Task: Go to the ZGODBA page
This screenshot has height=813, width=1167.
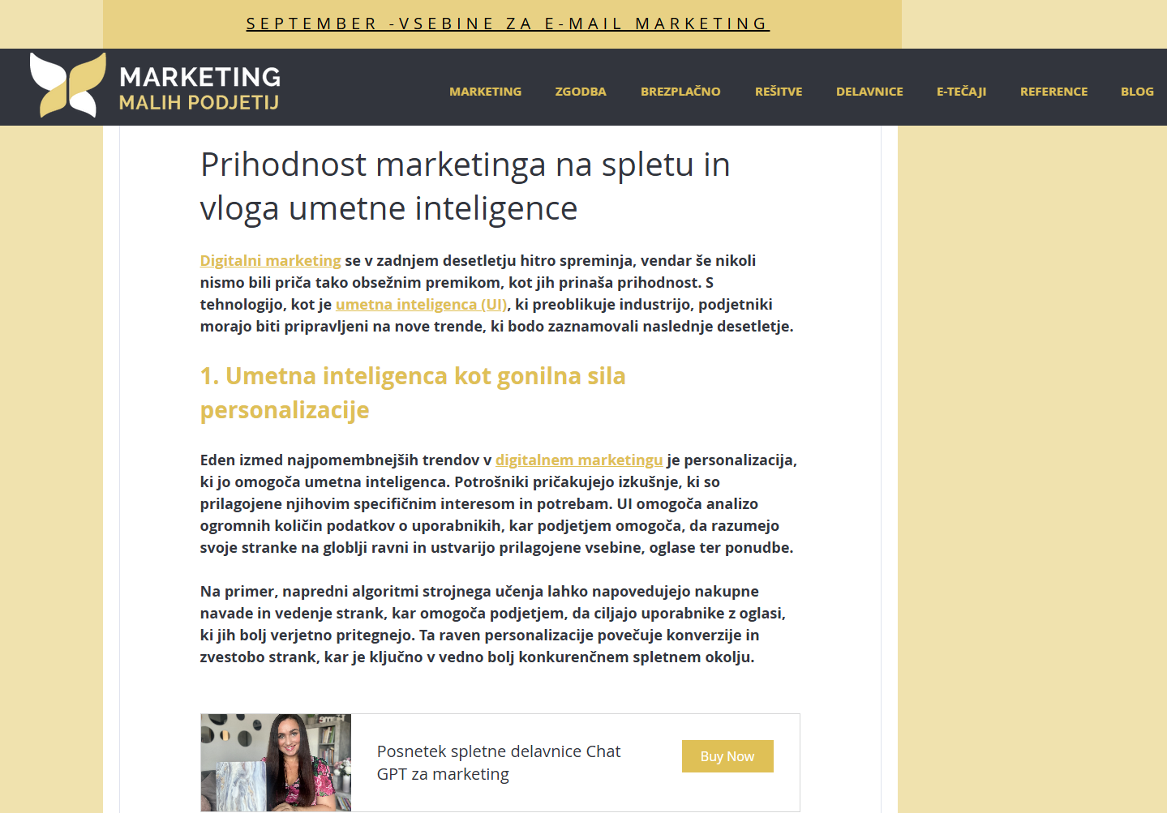Action: point(581,92)
